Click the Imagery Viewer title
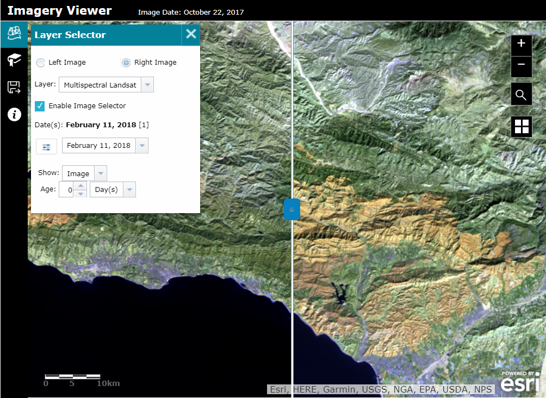 (59, 10)
